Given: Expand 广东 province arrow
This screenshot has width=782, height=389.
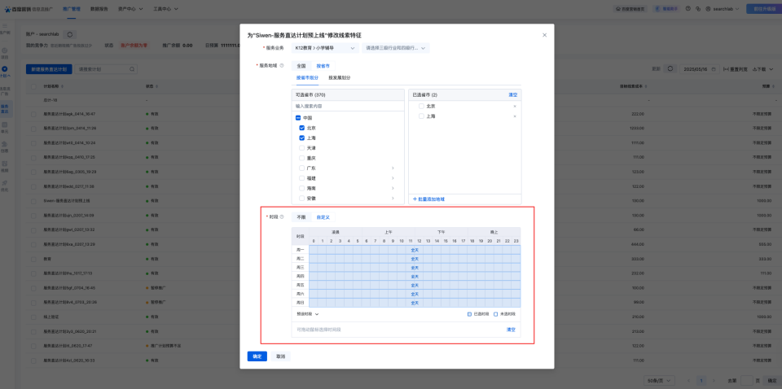Looking at the screenshot, I should (392, 168).
